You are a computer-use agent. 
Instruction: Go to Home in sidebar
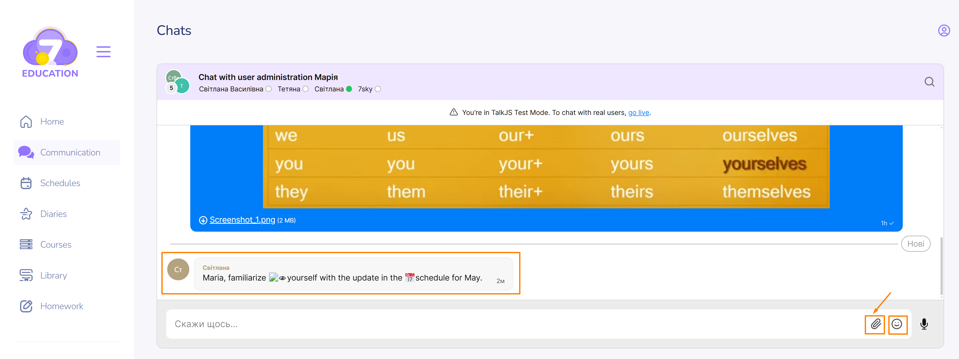click(x=52, y=122)
